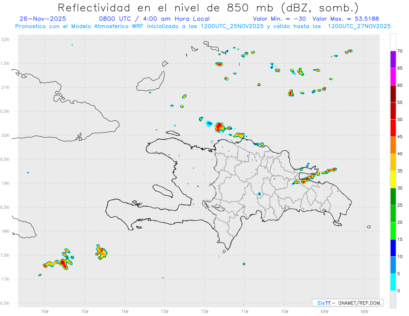
Task: Click the yellow 30–35 dBZ colorbar segment
Action: pos(393,179)
